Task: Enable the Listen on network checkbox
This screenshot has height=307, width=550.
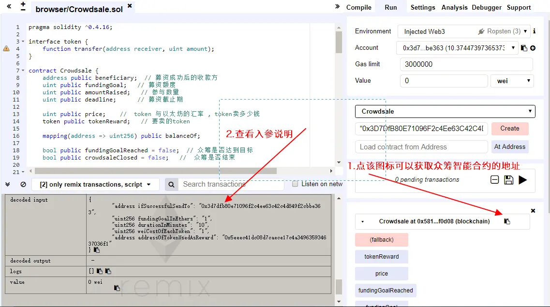Action: [295, 184]
